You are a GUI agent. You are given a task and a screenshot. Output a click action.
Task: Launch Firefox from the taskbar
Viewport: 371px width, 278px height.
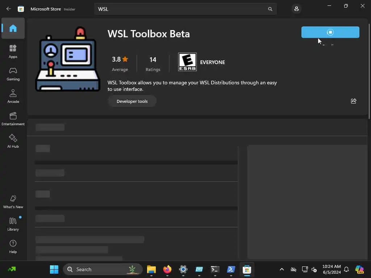167,269
